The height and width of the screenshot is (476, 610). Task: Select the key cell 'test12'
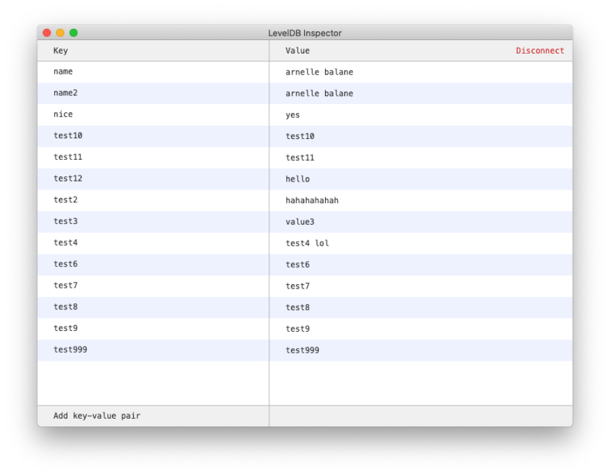(x=153, y=178)
